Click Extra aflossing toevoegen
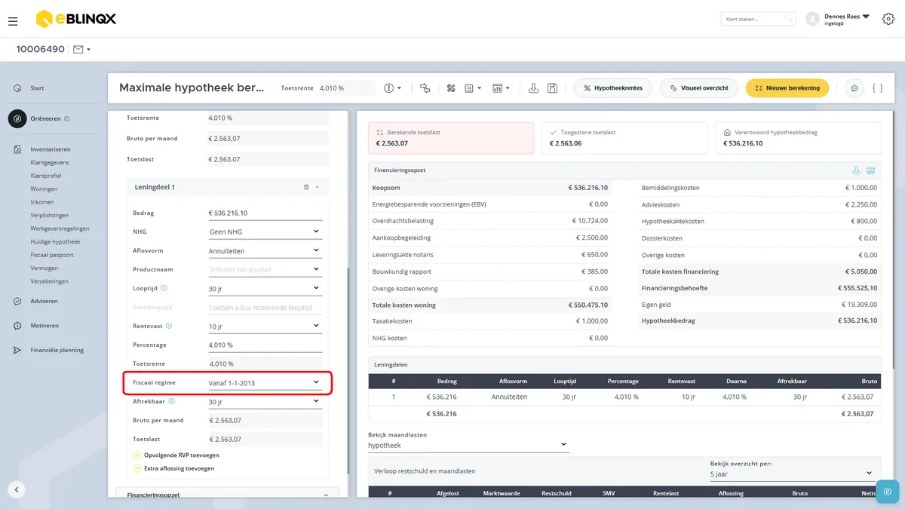 tap(173, 468)
